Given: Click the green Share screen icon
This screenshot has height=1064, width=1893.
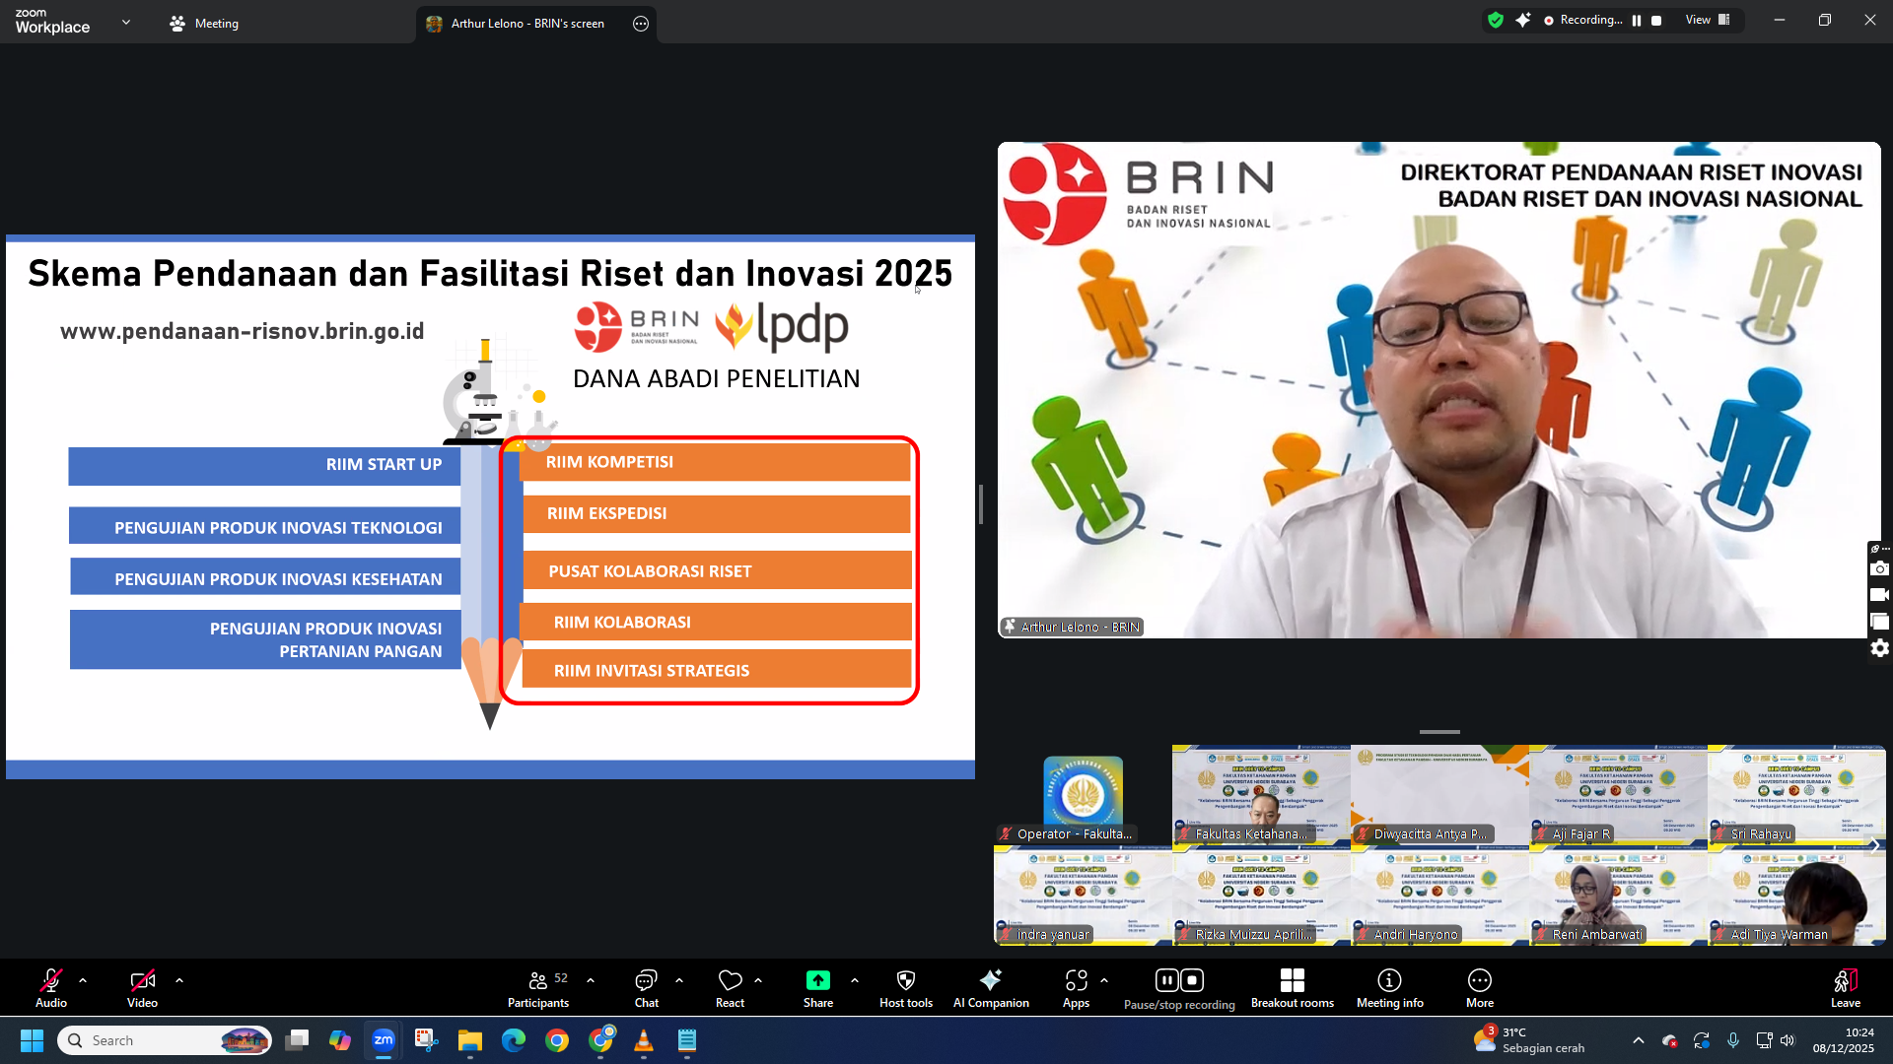Looking at the screenshot, I should (817, 980).
